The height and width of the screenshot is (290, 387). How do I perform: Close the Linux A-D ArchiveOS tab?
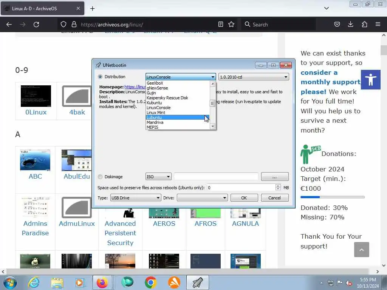tap(78, 8)
